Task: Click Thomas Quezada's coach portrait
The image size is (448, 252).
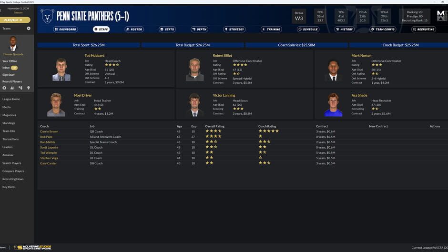Action: point(13,44)
